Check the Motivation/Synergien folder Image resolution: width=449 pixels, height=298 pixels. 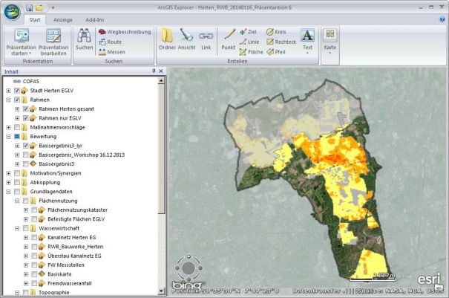[x=17, y=173]
